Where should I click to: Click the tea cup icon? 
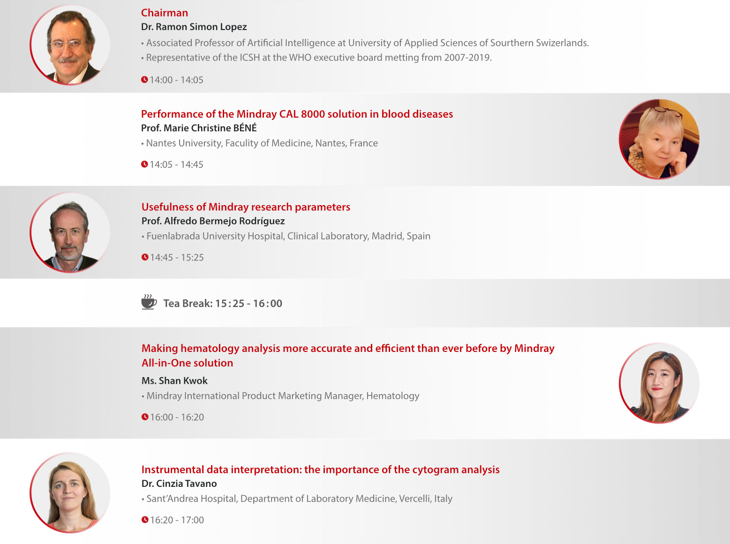149,302
